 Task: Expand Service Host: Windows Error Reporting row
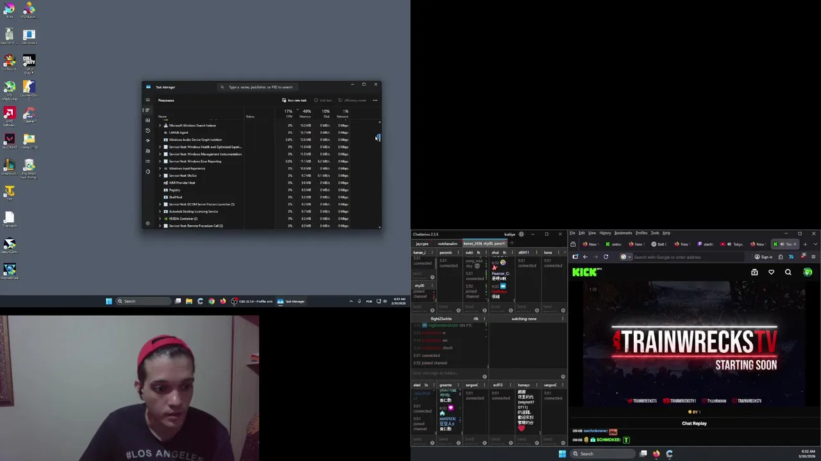tap(160, 161)
